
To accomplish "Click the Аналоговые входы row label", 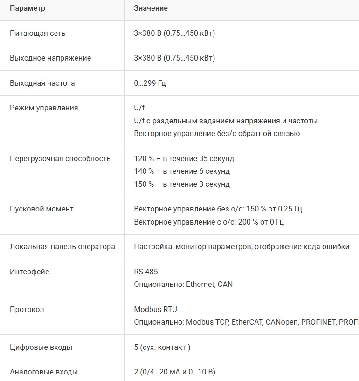I will (x=44, y=372).
